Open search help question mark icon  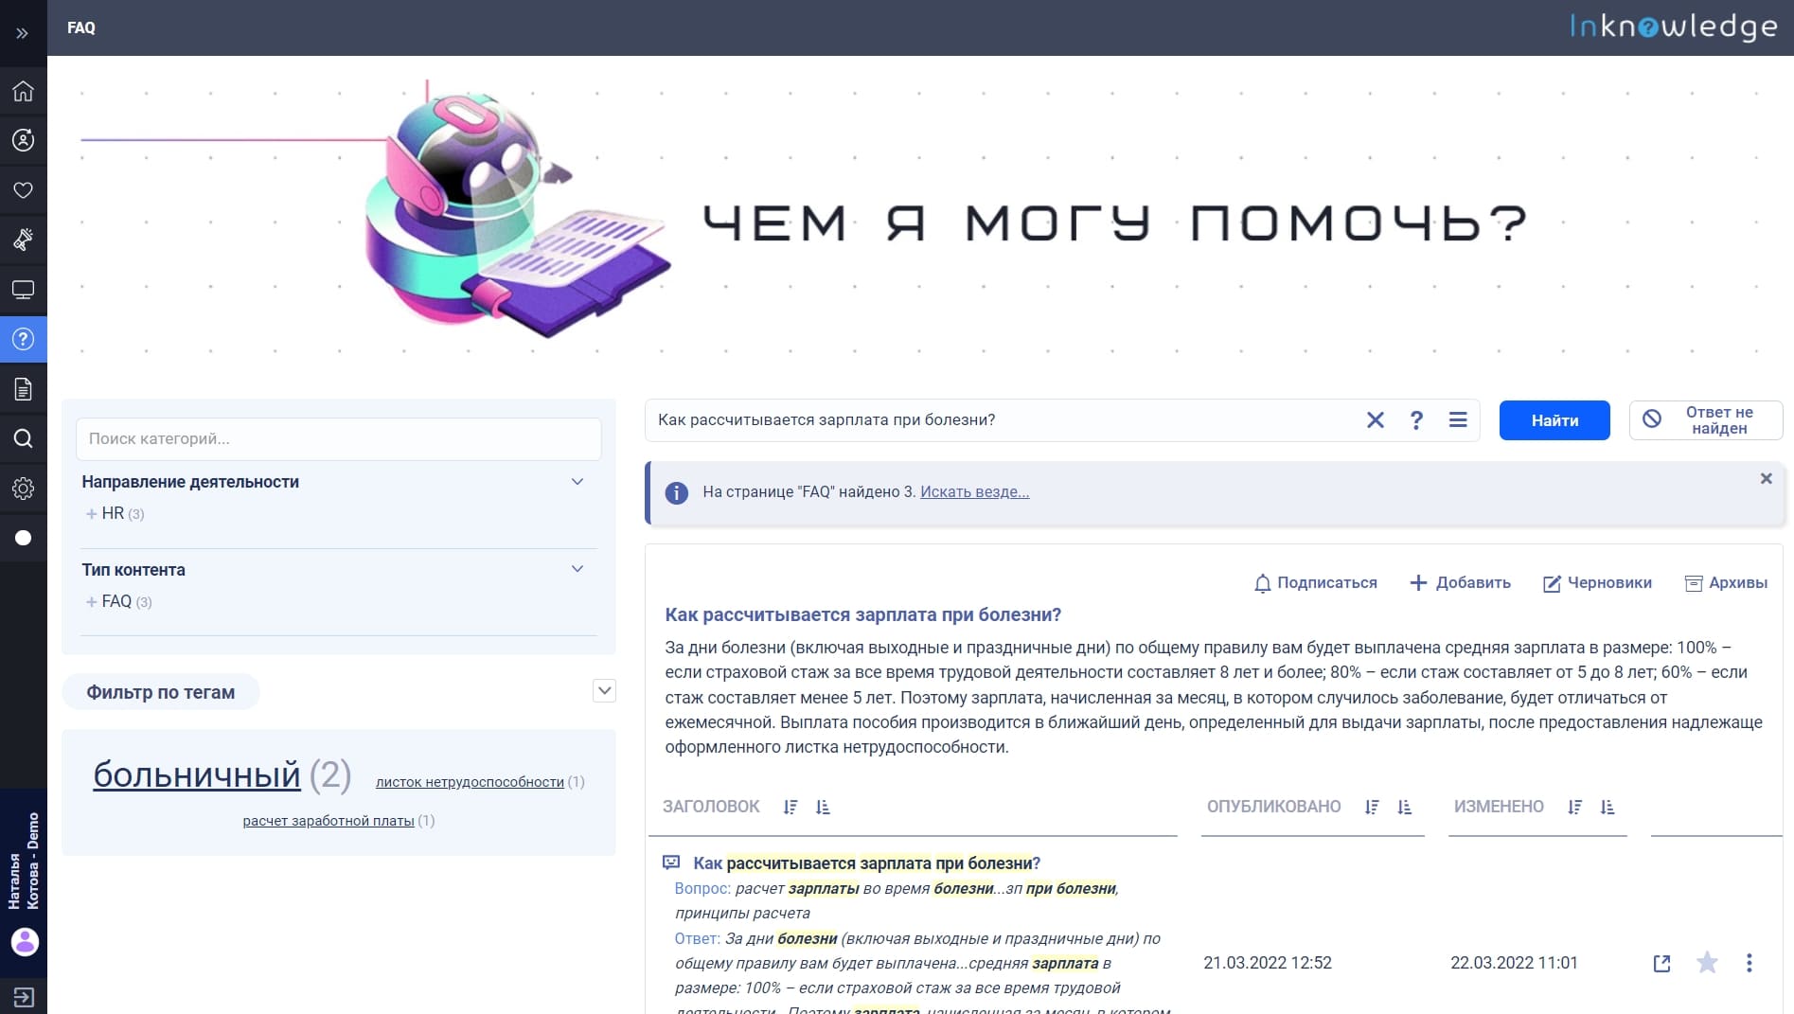(x=1416, y=420)
